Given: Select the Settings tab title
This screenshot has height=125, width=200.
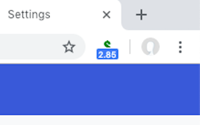Looking at the screenshot, I should pyautogui.click(x=29, y=15).
